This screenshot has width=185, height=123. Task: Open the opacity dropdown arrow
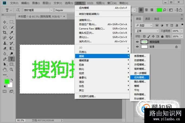tap(181, 31)
